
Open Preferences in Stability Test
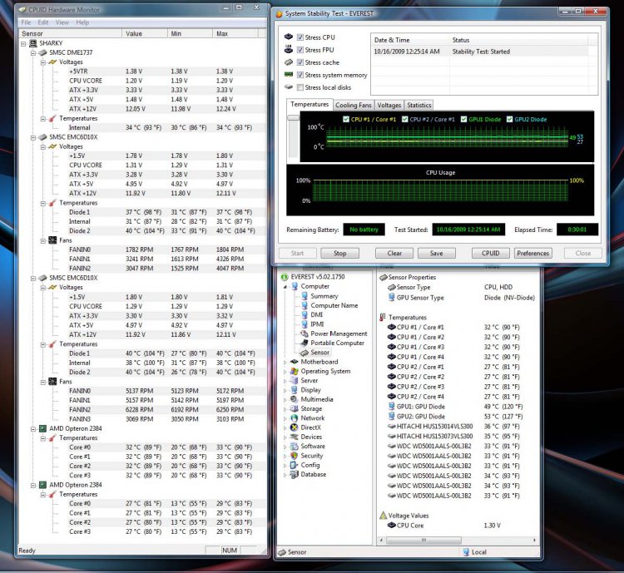pos(532,253)
